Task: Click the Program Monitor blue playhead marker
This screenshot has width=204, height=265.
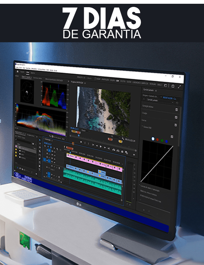Action: point(79,135)
